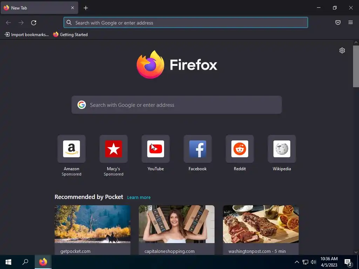The image size is (359, 269).
Task: Click the back navigation arrow
Action: coord(8,23)
